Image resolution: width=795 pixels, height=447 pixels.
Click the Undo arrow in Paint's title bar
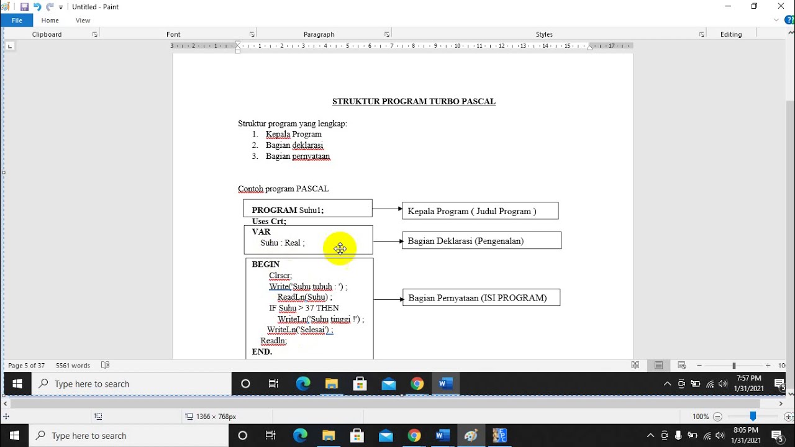pyautogui.click(x=37, y=7)
